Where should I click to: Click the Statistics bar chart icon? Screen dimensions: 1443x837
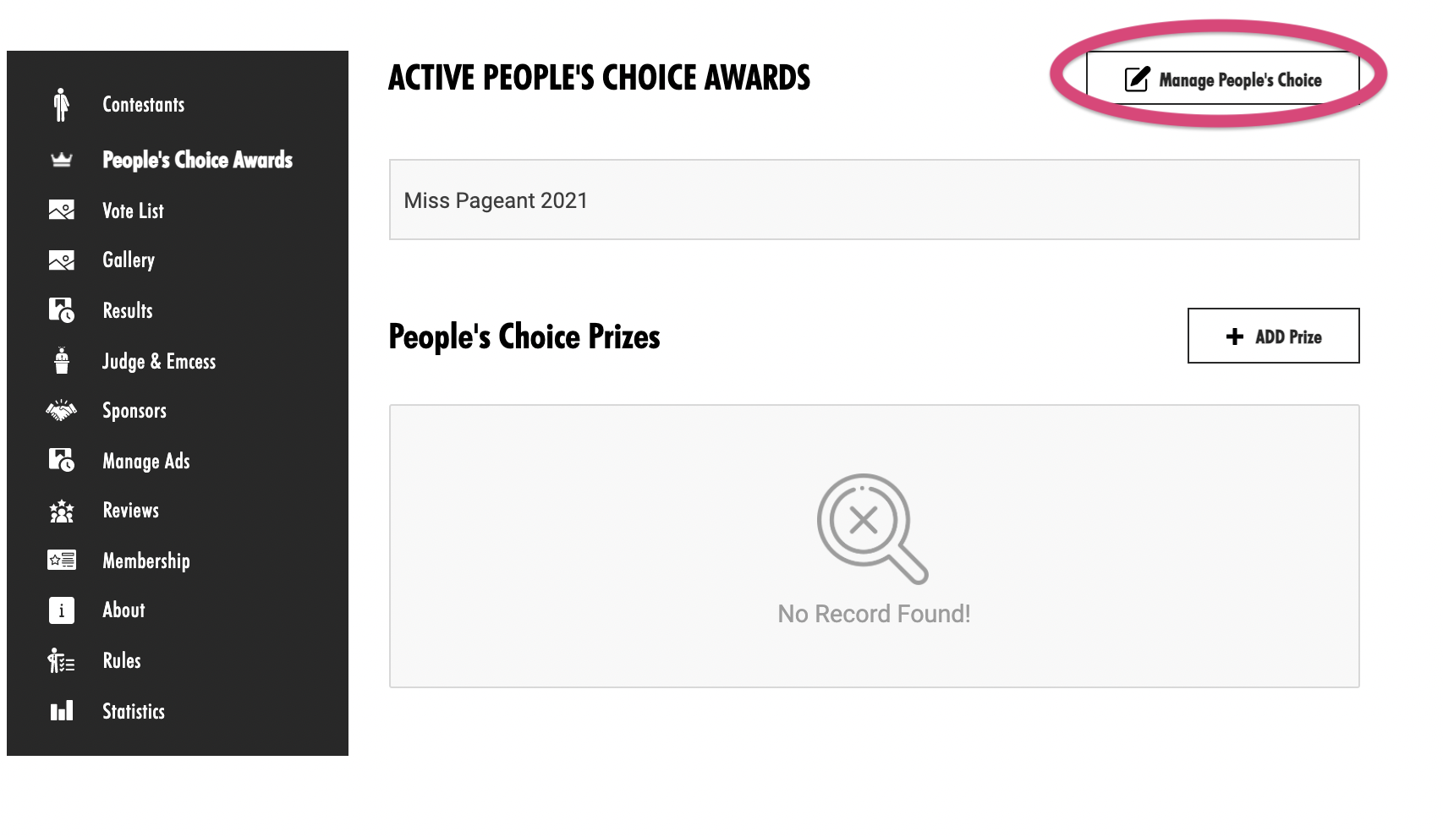[x=62, y=711]
